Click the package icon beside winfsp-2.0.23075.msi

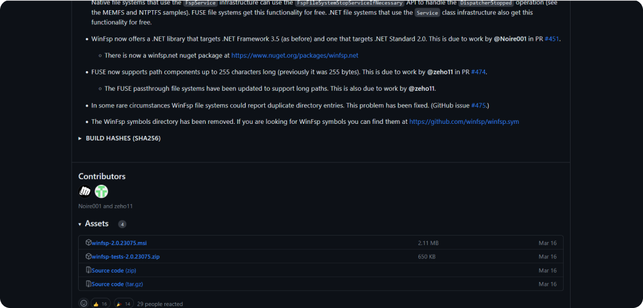tap(88, 243)
